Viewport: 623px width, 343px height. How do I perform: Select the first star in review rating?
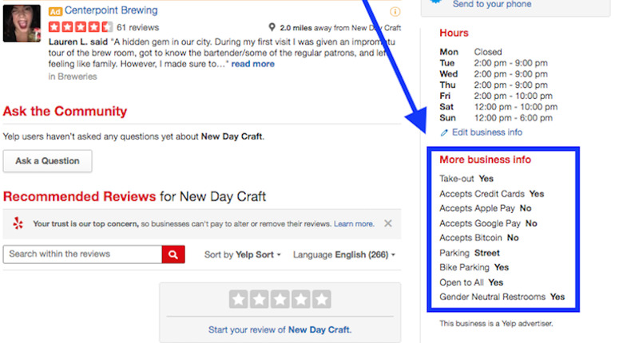tap(238, 299)
